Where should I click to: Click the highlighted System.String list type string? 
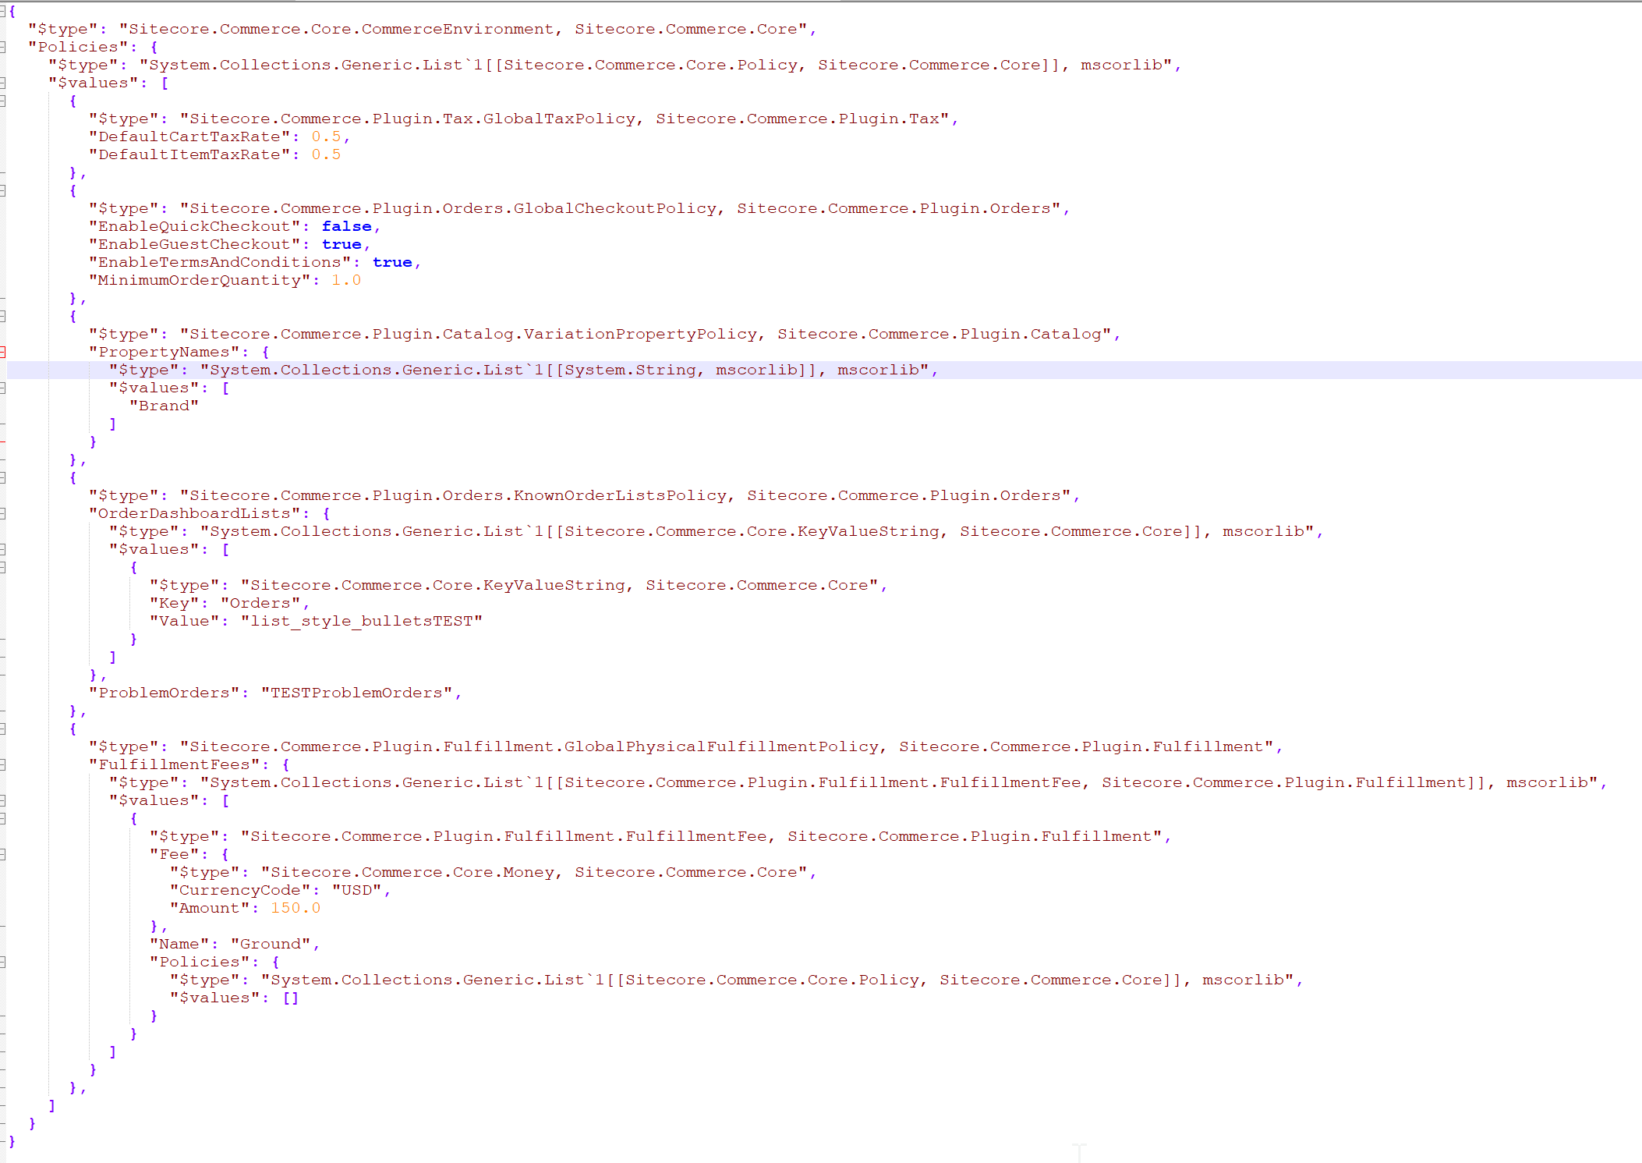[564, 370]
